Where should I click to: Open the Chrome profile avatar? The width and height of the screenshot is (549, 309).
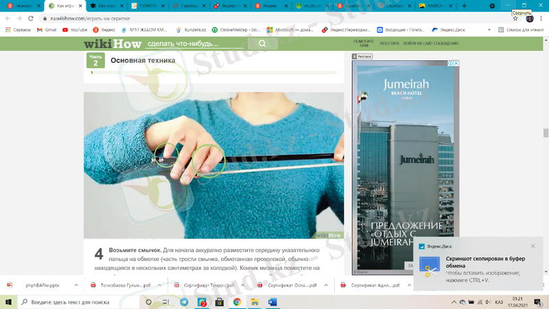[530, 19]
